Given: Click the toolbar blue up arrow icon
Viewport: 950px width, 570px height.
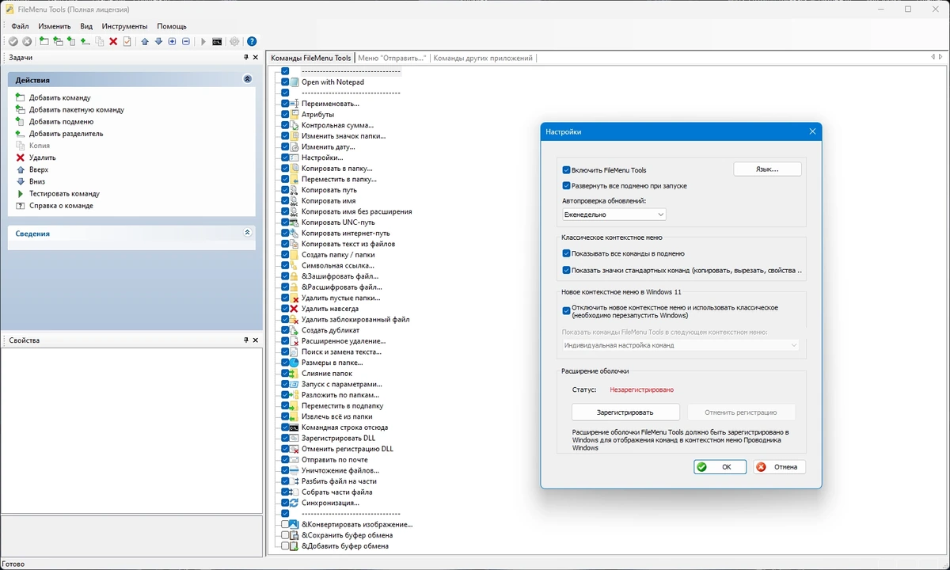Looking at the screenshot, I should 145,41.
